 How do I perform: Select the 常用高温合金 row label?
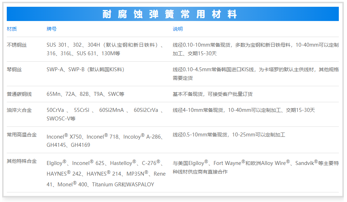[22, 135]
